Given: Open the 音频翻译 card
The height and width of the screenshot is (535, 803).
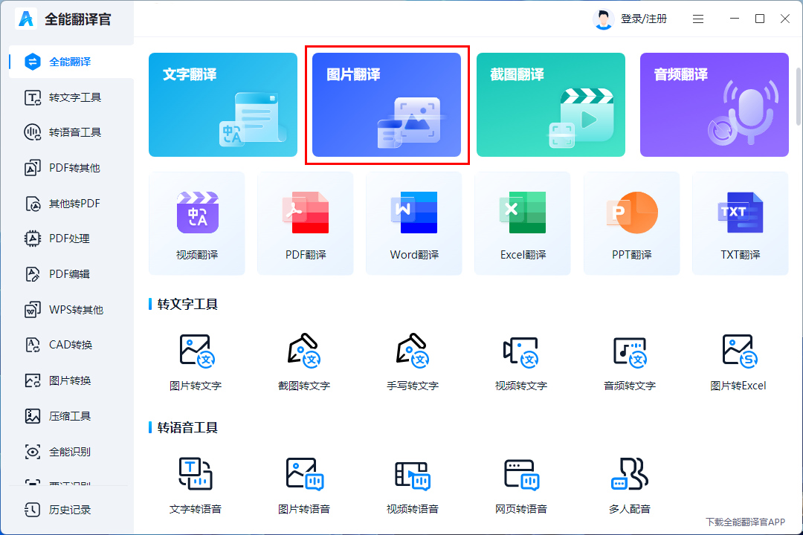Looking at the screenshot, I should pyautogui.click(x=714, y=105).
